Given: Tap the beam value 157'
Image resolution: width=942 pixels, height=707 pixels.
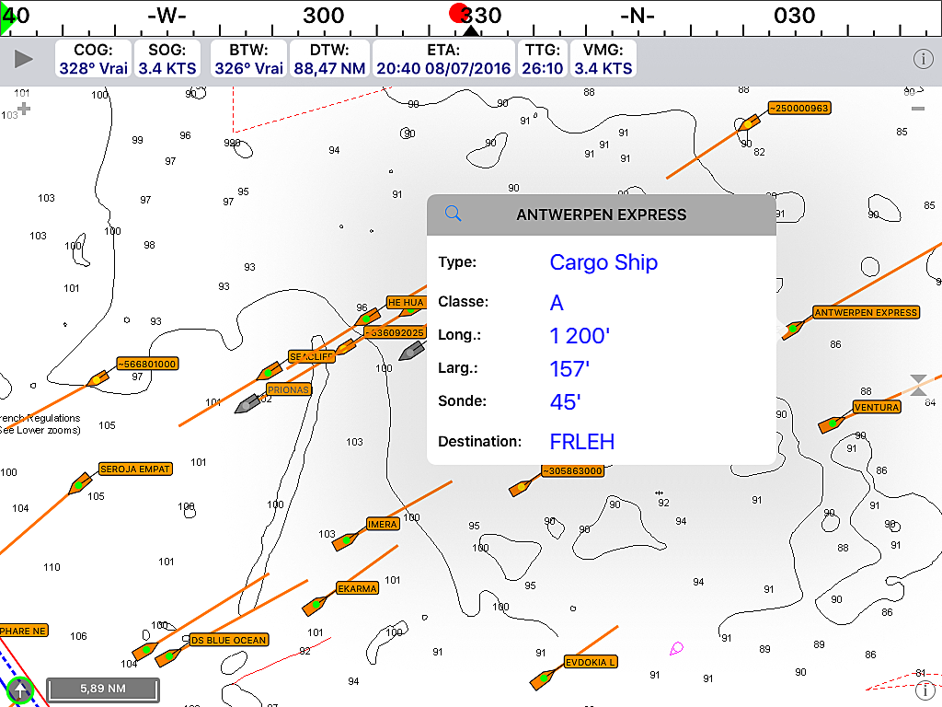Looking at the screenshot, I should 569,368.
